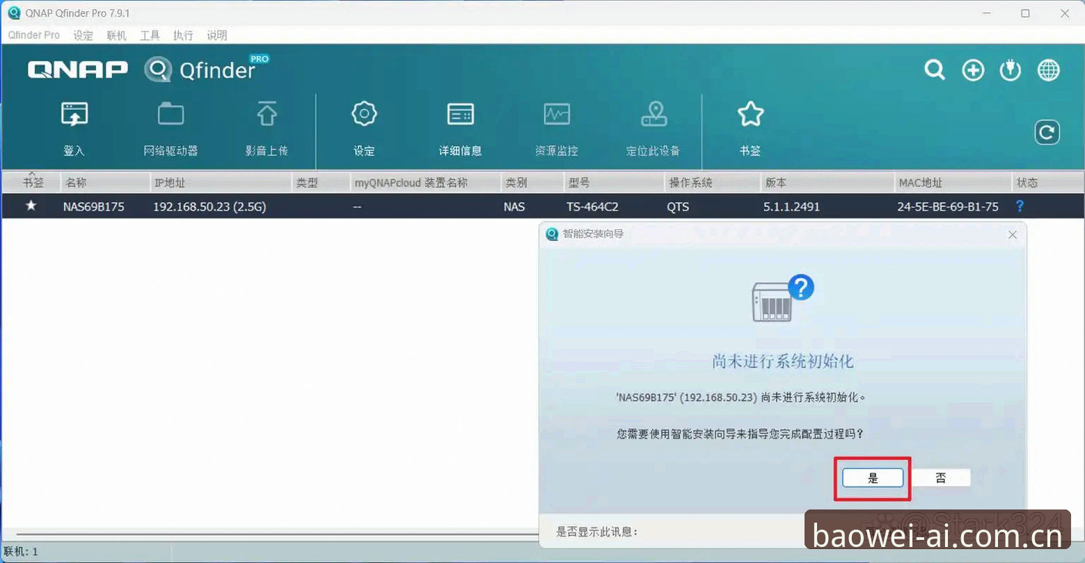Screen dimensions: 1085x563
Task: Click the 联机: 1 status bar text
Action: [x=21, y=552]
